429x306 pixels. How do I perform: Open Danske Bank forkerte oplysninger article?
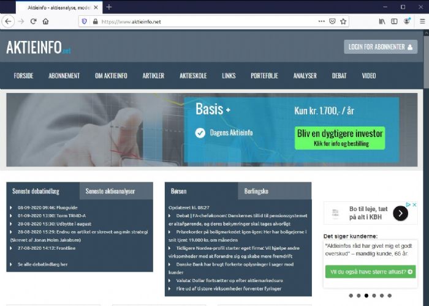231,268
